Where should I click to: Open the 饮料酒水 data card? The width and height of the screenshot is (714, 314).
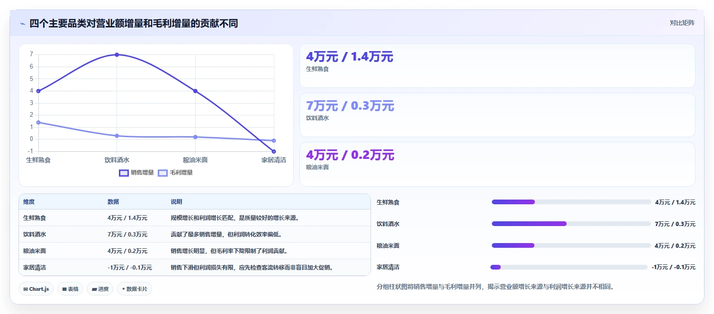tap(497, 115)
